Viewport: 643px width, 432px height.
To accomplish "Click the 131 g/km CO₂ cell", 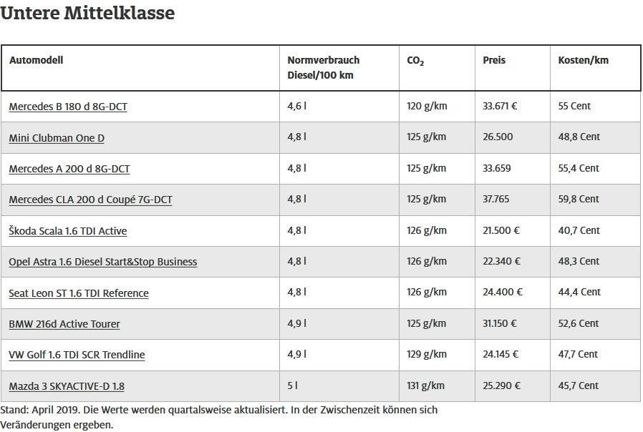I will (425, 386).
